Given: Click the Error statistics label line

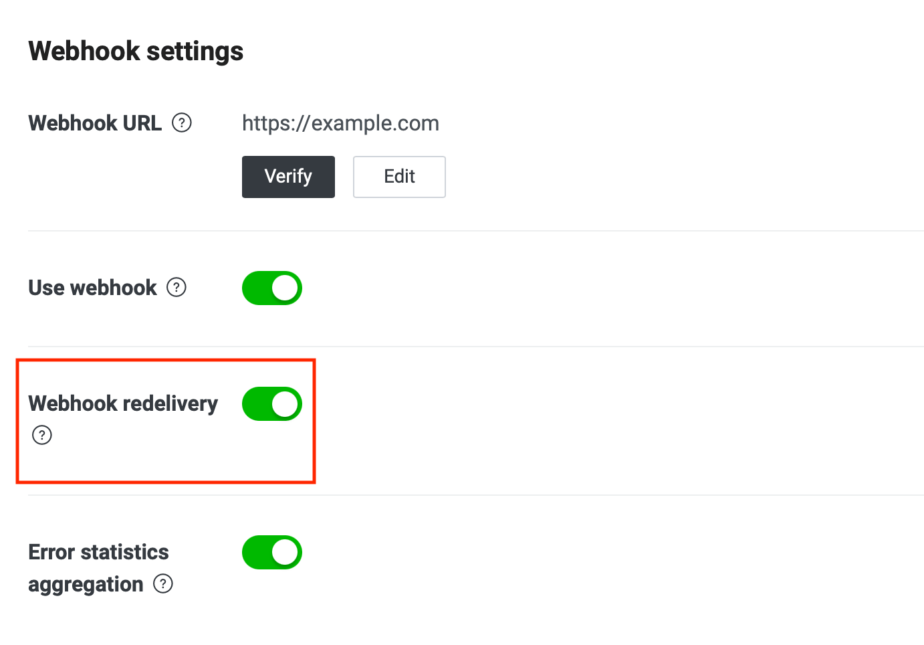Looking at the screenshot, I should click(98, 552).
